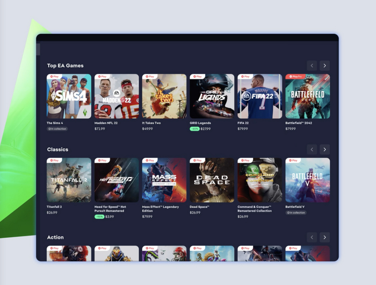Show next Classics games

click(x=324, y=150)
